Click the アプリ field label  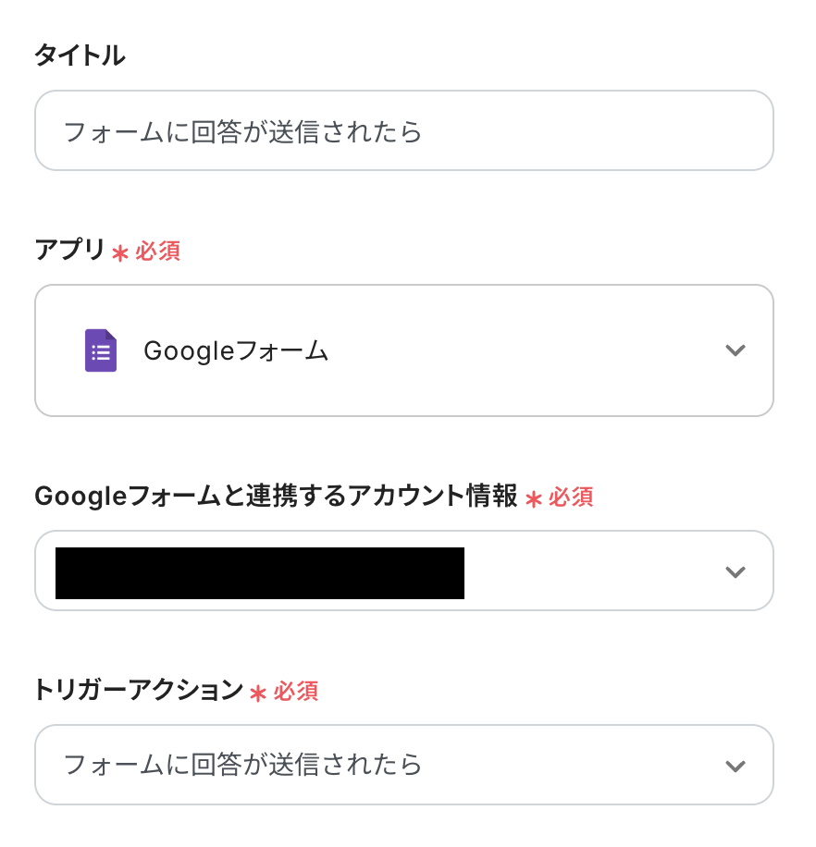69,251
